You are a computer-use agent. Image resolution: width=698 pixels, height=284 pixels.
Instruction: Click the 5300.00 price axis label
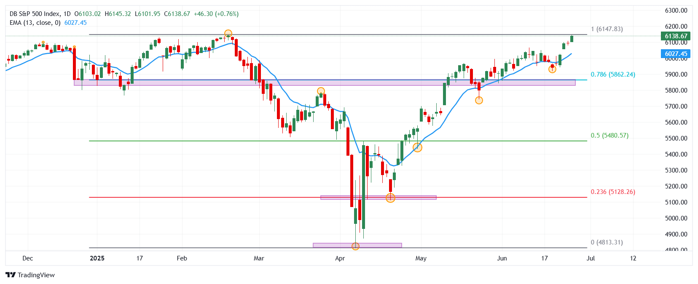[x=676, y=170]
